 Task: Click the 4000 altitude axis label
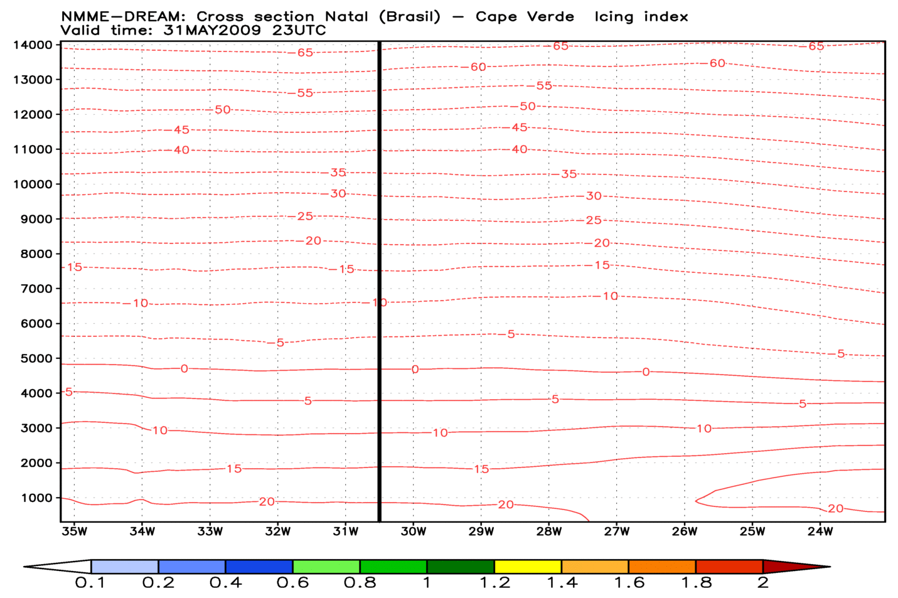point(36,393)
